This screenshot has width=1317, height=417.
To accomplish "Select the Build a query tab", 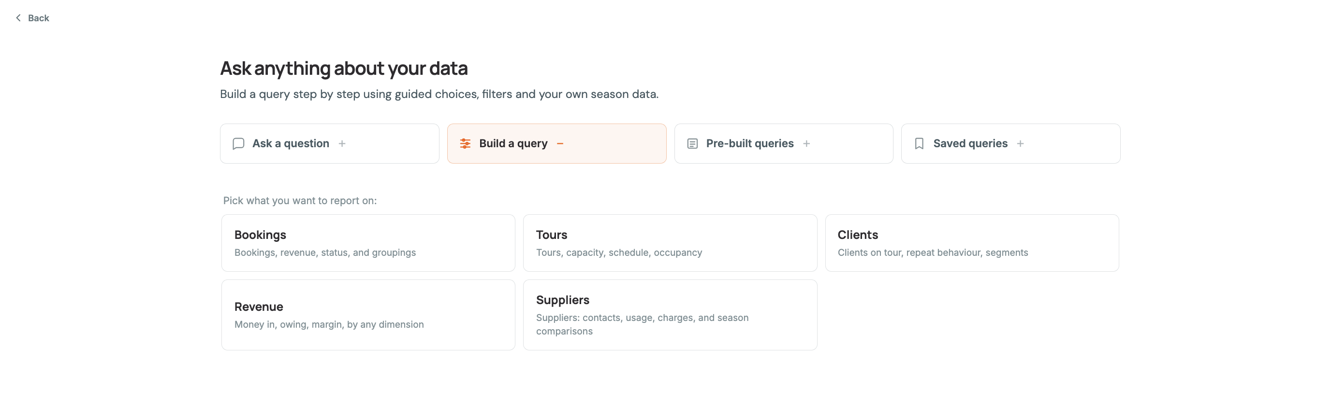I will [x=556, y=143].
